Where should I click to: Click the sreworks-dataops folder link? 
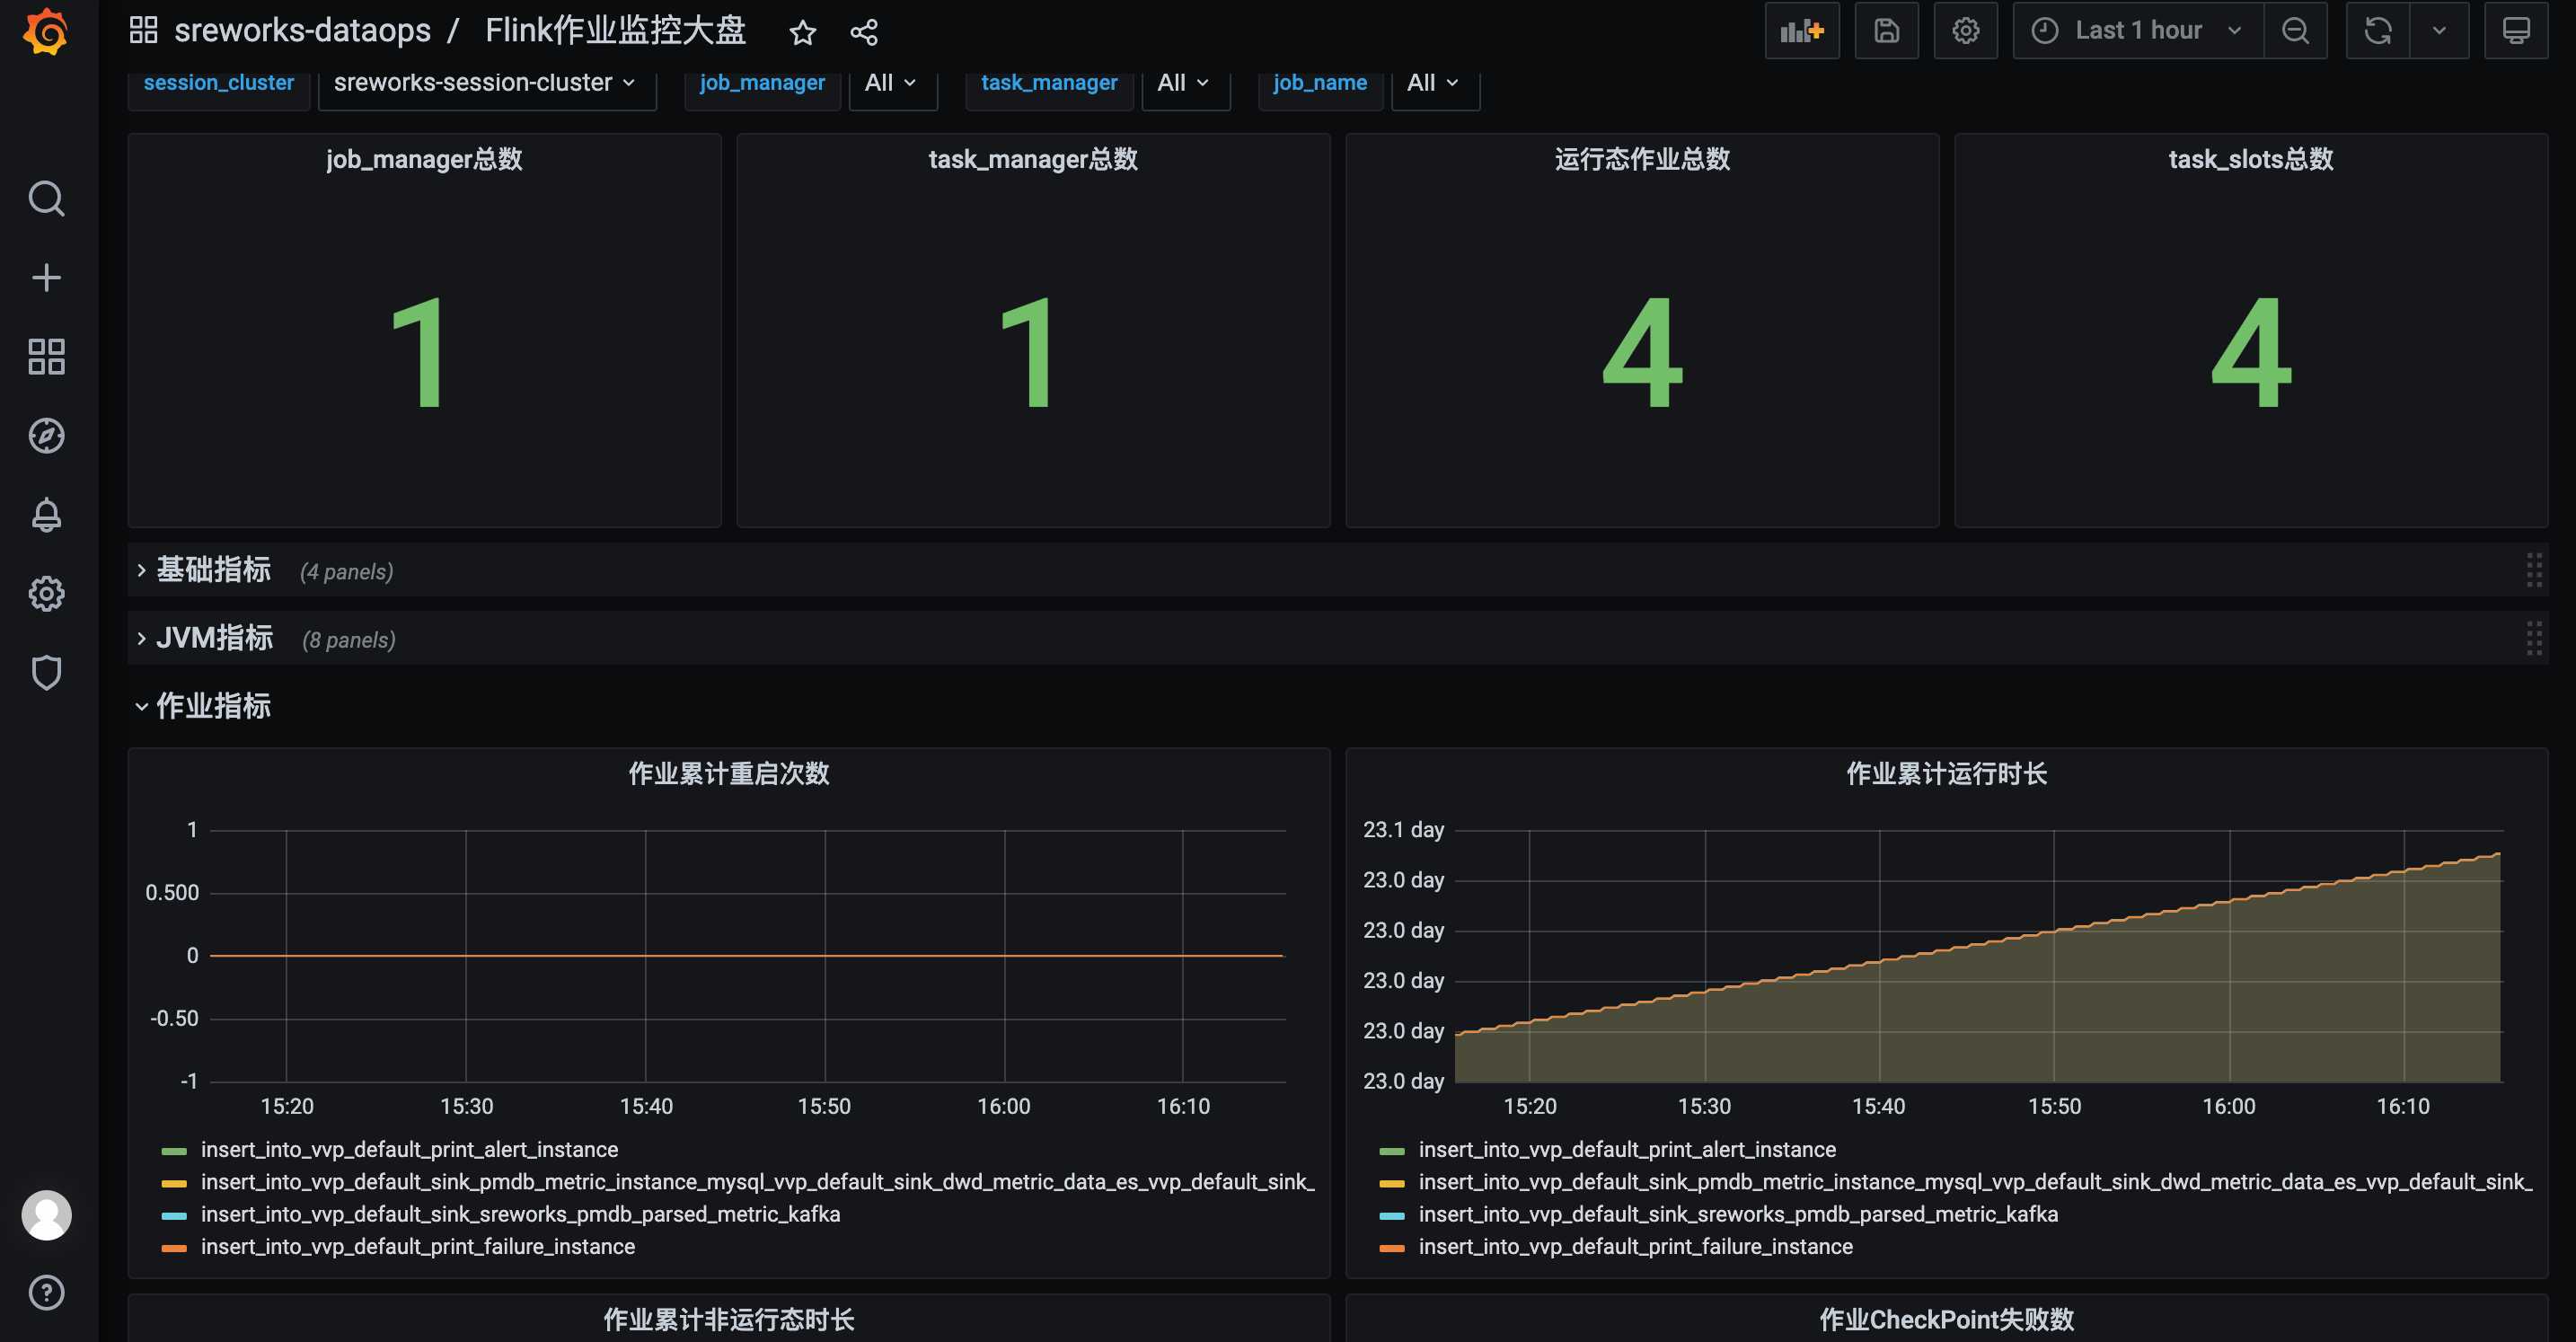point(302,31)
